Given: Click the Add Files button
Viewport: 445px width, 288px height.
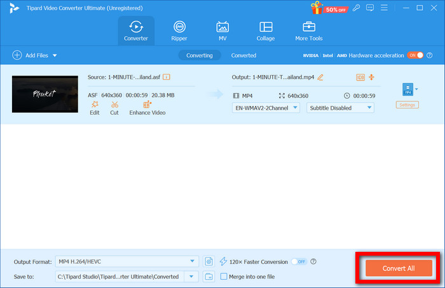Looking at the screenshot, I should (31, 55).
